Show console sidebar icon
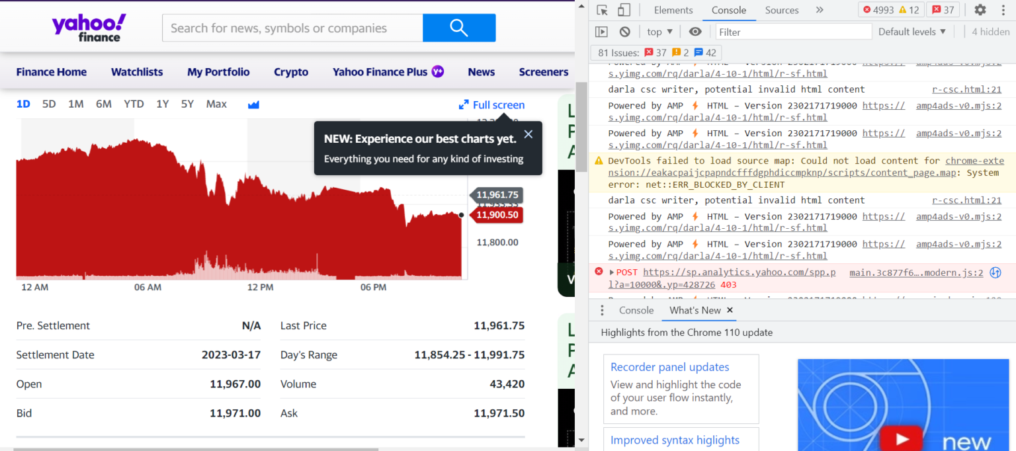Viewport: 1016px width, 451px height. [x=603, y=31]
